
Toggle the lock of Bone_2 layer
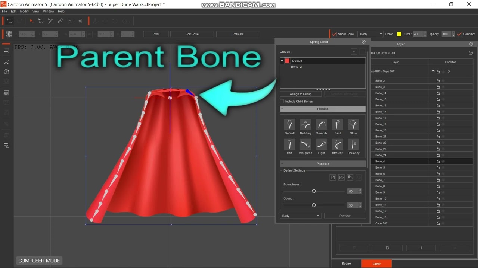pyautogui.click(x=438, y=81)
